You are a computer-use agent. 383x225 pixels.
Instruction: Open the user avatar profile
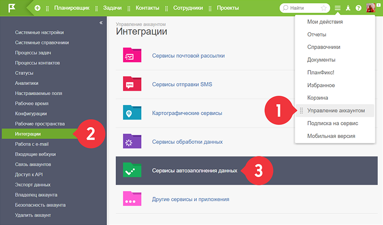click(x=371, y=8)
